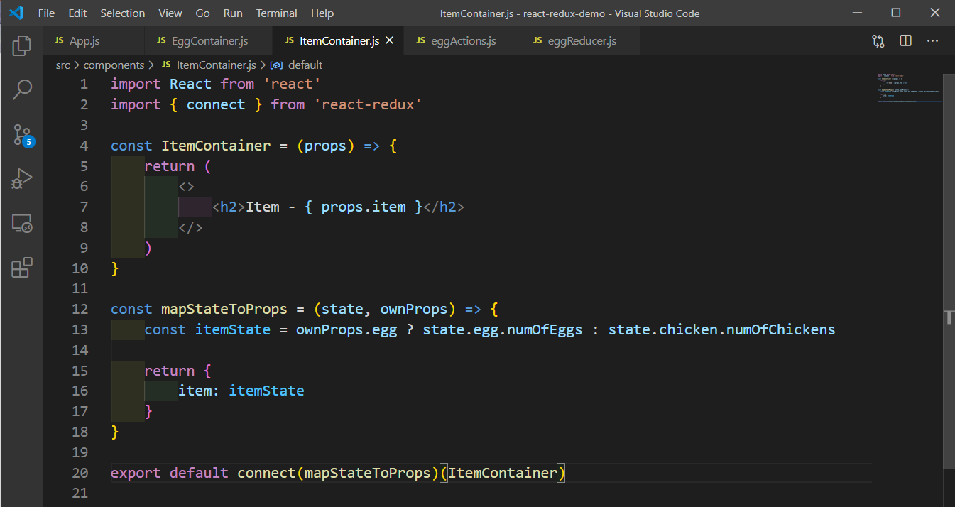Image resolution: width=955 pixels, height=507 pixels.
Task: Open the Search view in activity bar
Action: coord(22,89)
